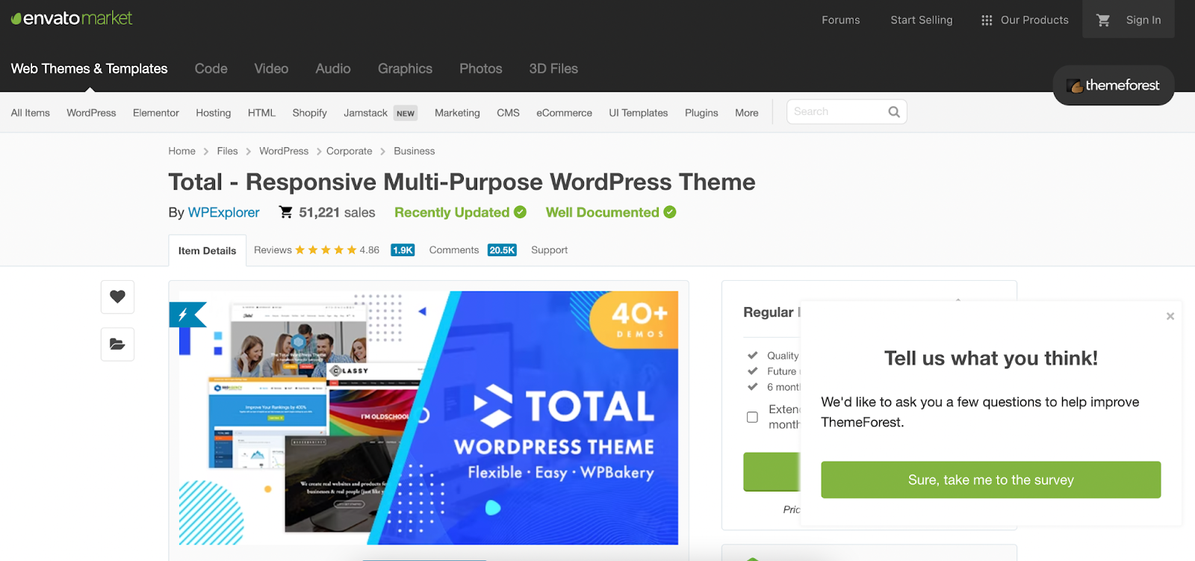Go to WordPress breadcrumb link

click(284, 151)
